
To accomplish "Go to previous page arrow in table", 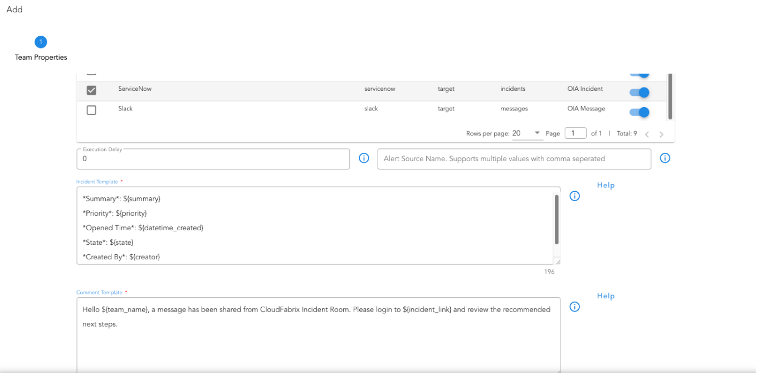I will pyautogui.click(x=647, y=134).
